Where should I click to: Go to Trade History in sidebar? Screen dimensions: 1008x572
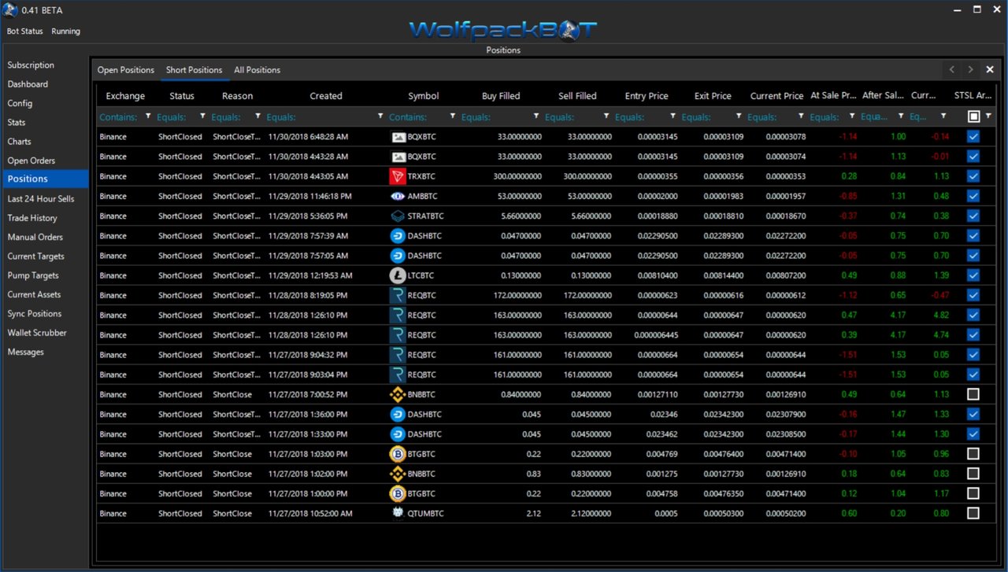point(32,218)
